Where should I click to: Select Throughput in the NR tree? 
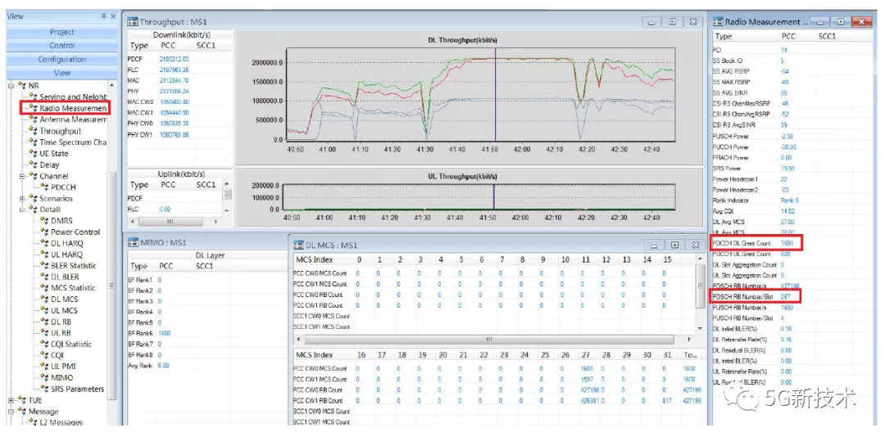pyautogui.click(x=56, y=131)
